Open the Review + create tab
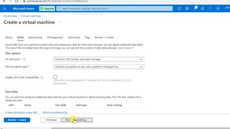The width and height of the screenshot is (230, 129). pos(104,37)
